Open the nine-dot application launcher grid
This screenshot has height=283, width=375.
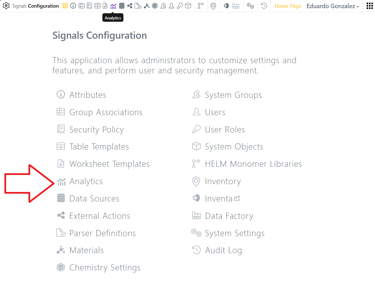[x=370, y=6]
